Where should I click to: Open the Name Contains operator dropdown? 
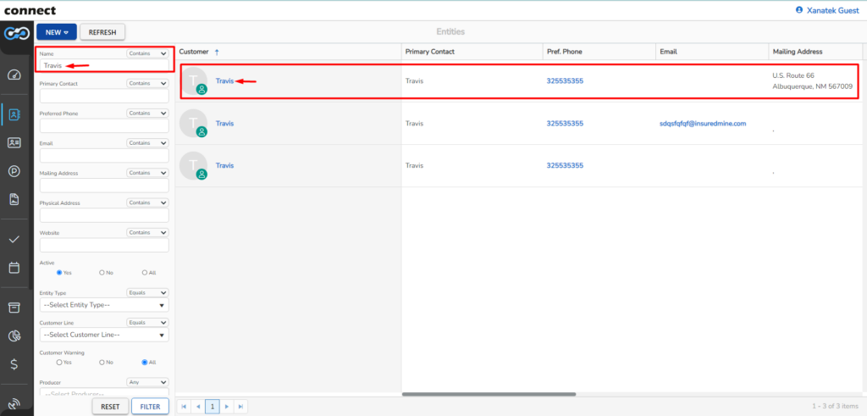147,53
